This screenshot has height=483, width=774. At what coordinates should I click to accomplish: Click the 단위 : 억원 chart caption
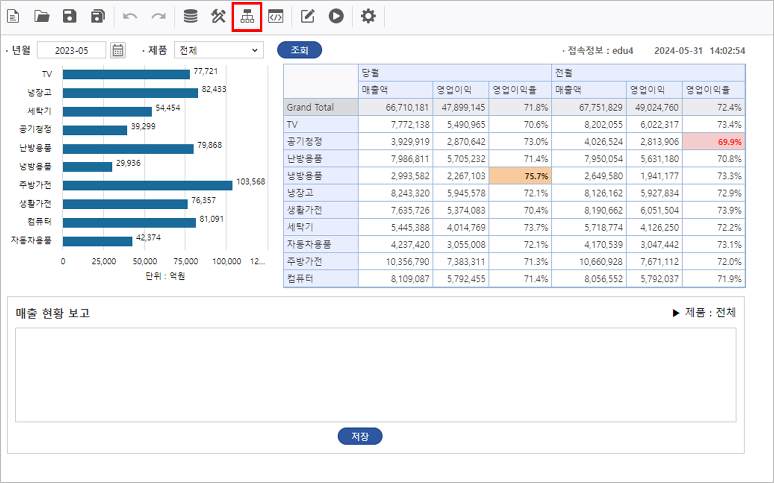tap(165, 276)
